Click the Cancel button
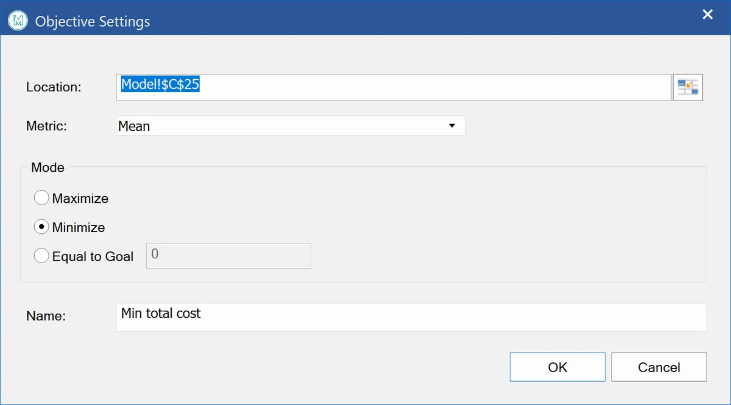 (x=659, y=367)
